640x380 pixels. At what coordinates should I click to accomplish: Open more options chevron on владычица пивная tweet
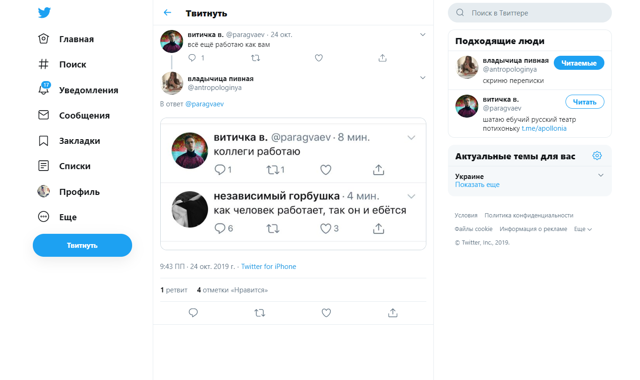[x=423, y=78]
